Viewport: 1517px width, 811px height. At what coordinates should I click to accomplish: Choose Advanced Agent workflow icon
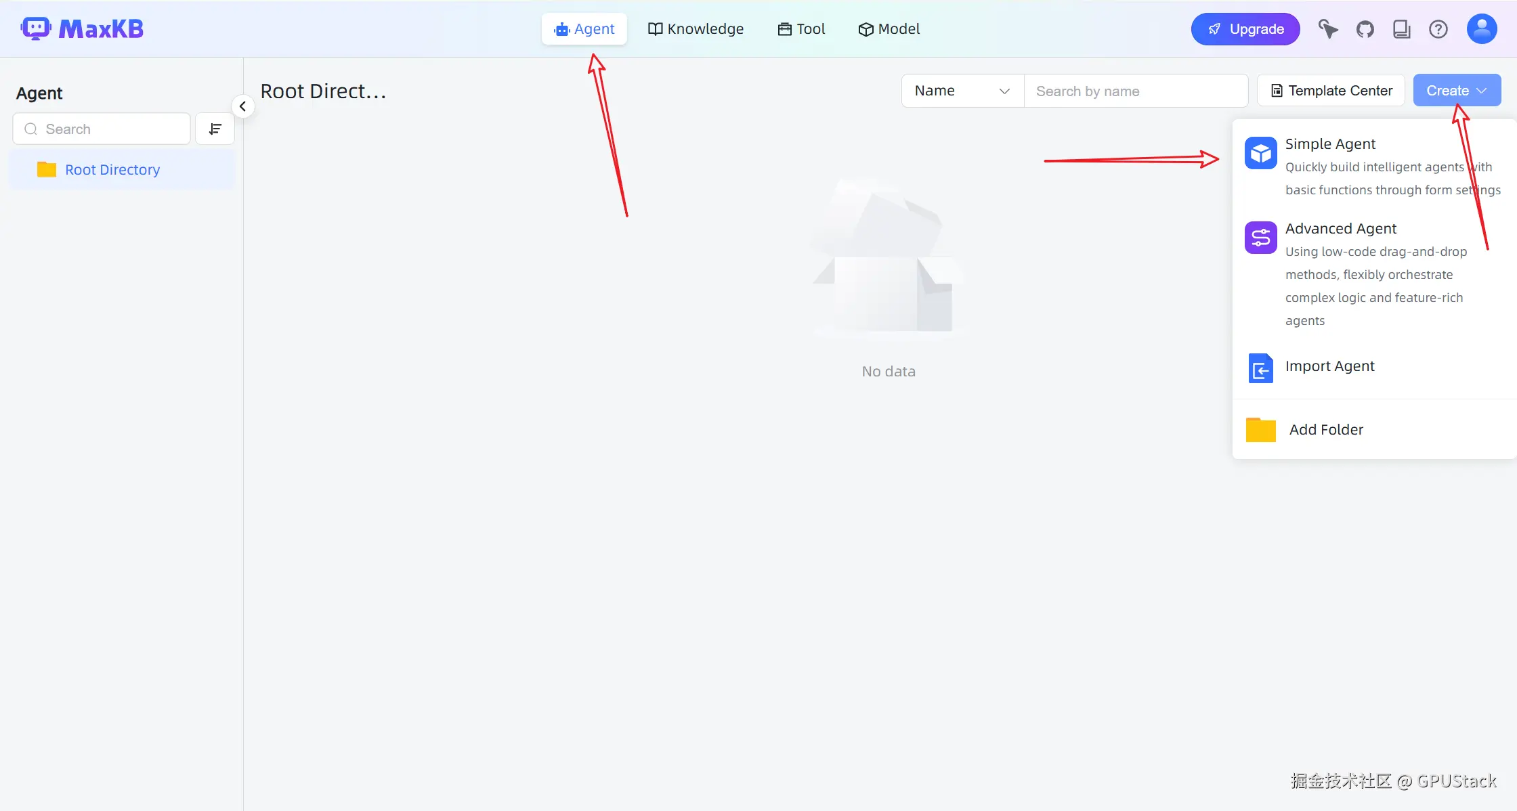point(1260,238)
